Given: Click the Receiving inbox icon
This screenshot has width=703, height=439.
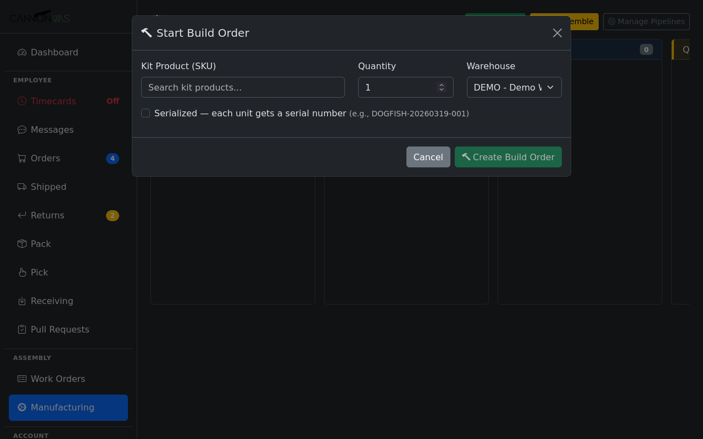Looking at the screenshot, I should (x=22, y=301).
